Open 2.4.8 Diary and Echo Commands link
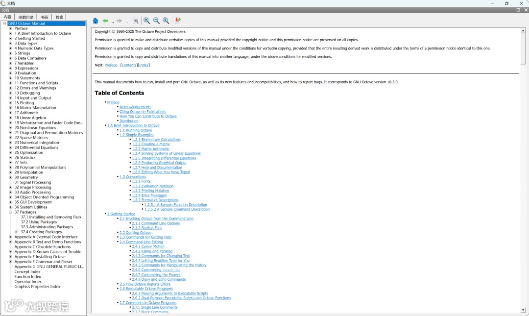 point(159,279)
